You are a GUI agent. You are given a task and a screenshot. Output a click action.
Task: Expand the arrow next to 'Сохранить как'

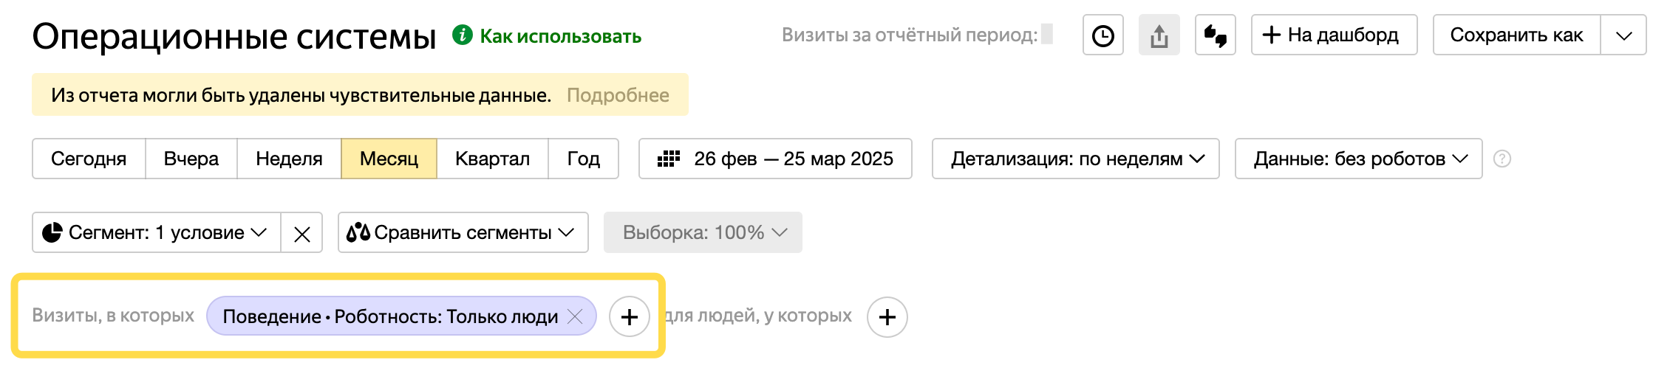(1623, 35)
